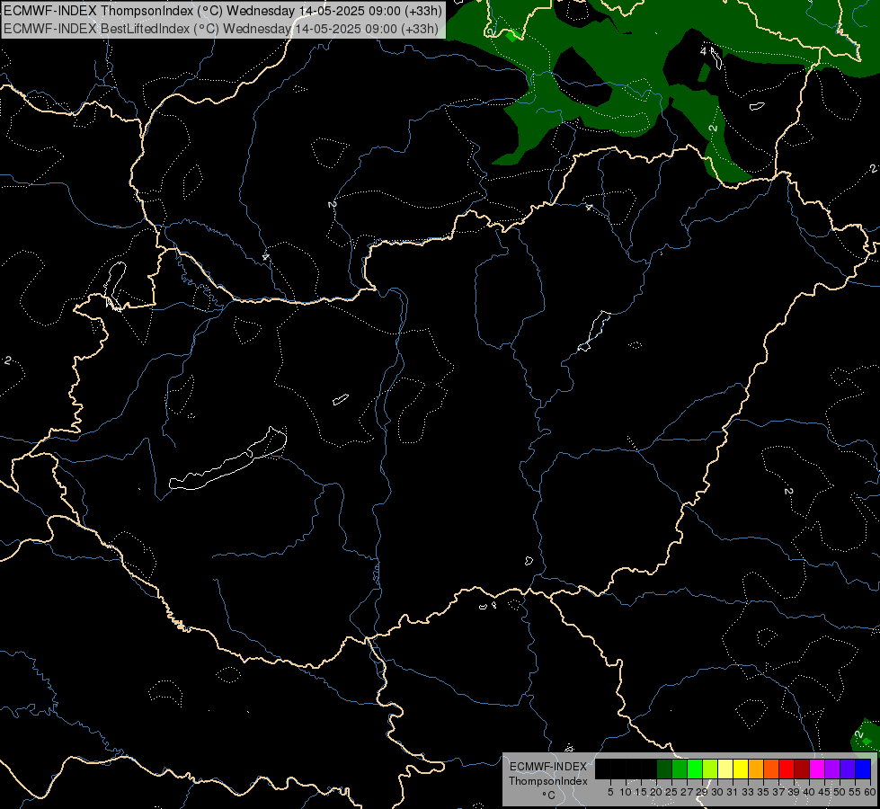The height and width of the screenshot is (809, 880).
Task: Select the yellow-green 29–30 legend swatch
Action: point(710,769)
